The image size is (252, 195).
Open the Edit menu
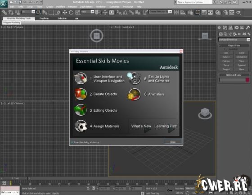click(12, 7)
